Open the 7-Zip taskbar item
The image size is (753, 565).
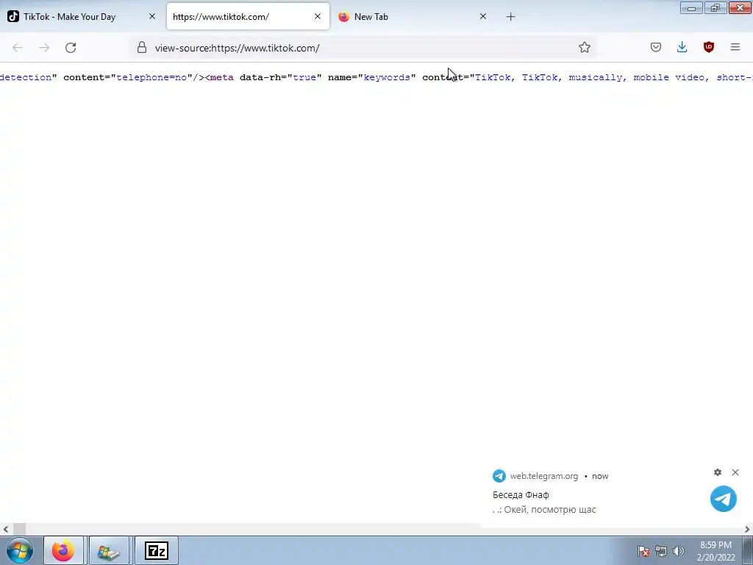pos(157,550)
